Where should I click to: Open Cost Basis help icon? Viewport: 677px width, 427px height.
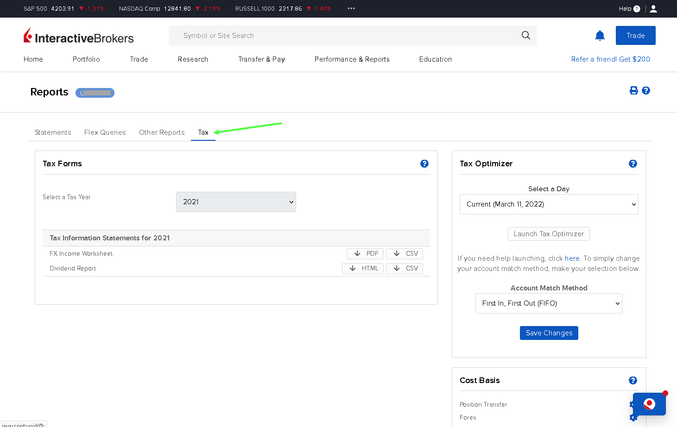coord(633,380)
